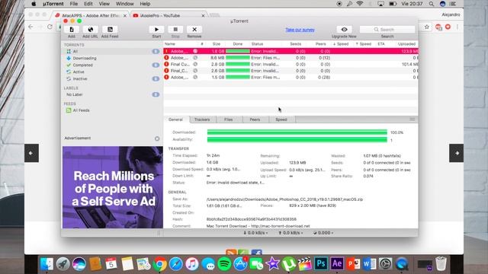This screenshot has width=488, height=274.
Task: Select the General tab
Action: [176, 119]
